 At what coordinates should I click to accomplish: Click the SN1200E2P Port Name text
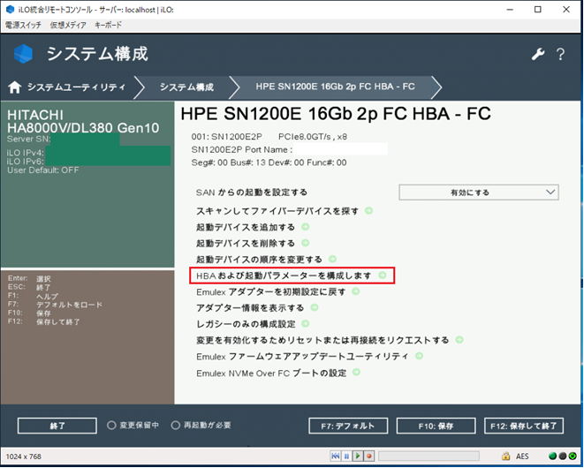pos(241,149)
